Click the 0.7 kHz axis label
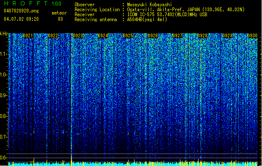This screenshot has height=166, width=262. pyautogui.click(x=4, y=137)
